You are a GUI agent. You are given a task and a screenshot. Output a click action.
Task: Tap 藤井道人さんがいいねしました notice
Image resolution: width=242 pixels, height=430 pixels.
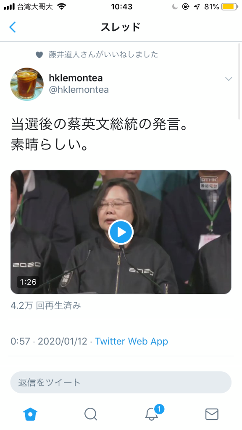click(x=103, y=55)
